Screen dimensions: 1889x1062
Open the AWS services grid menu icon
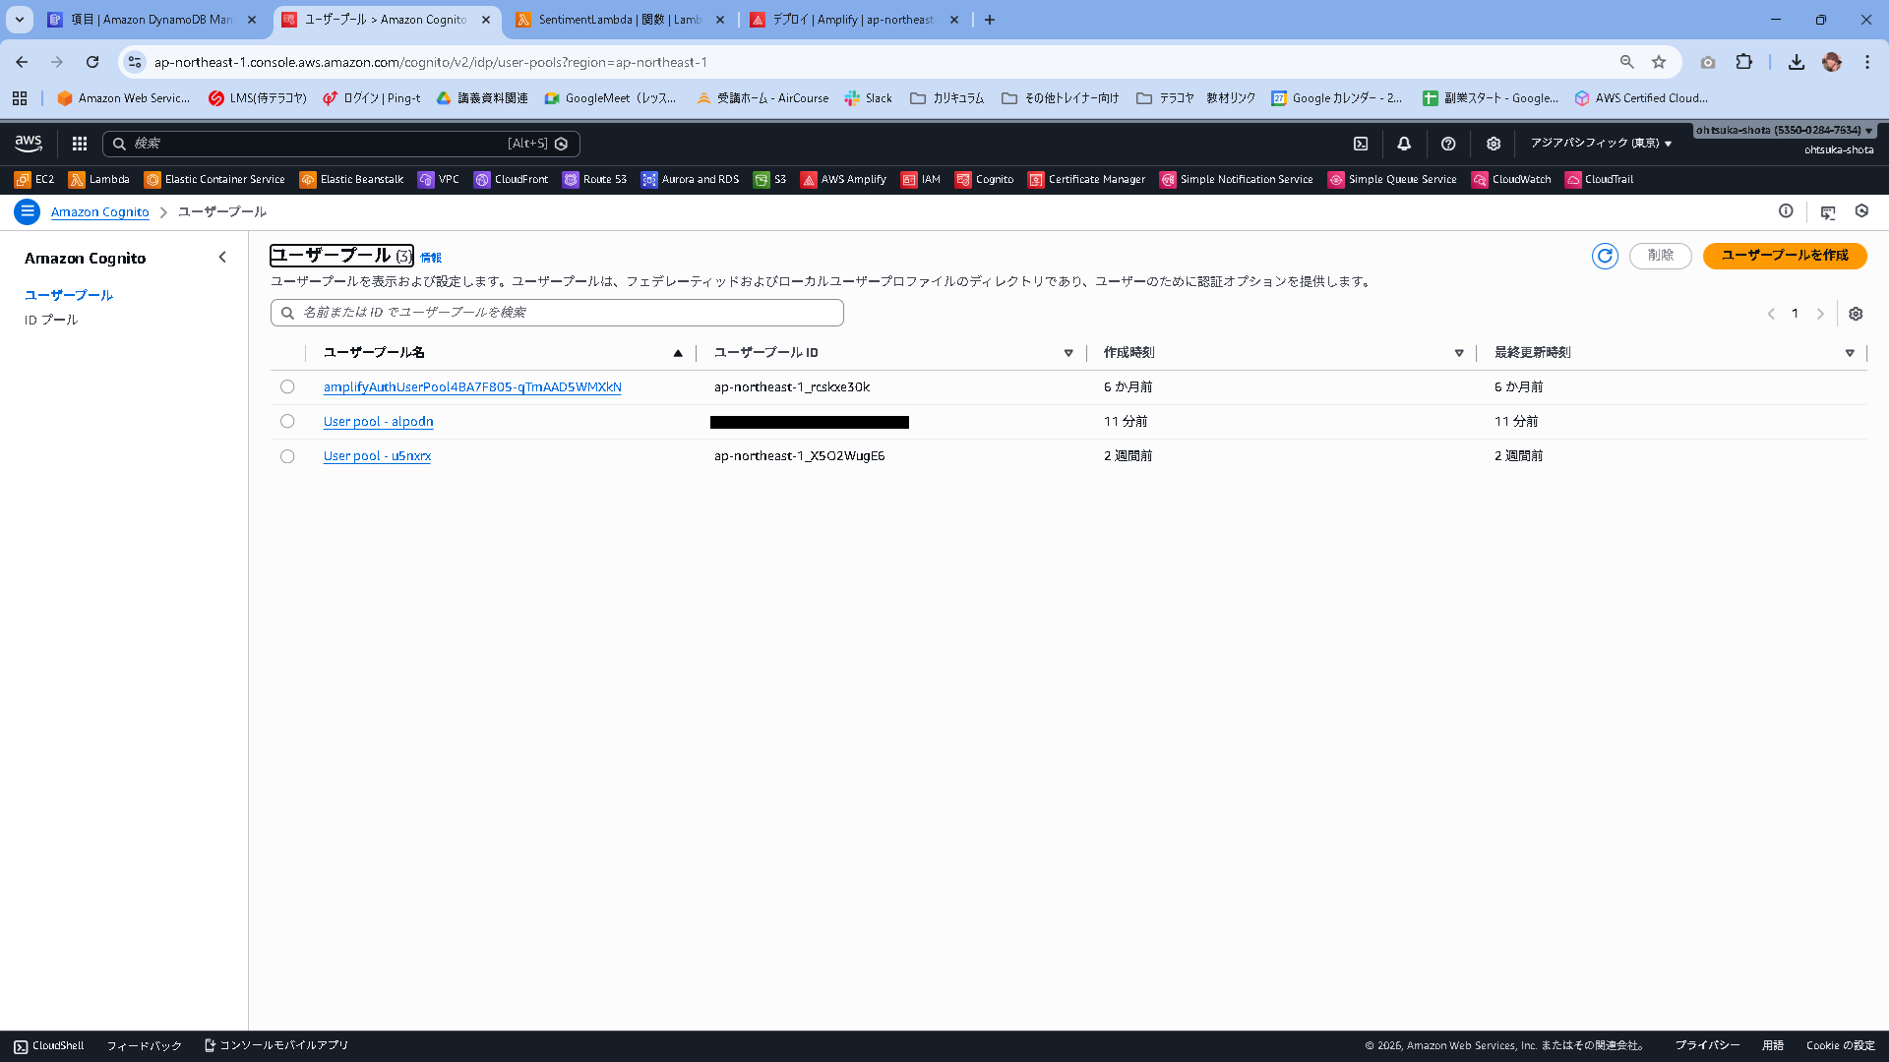80,144
